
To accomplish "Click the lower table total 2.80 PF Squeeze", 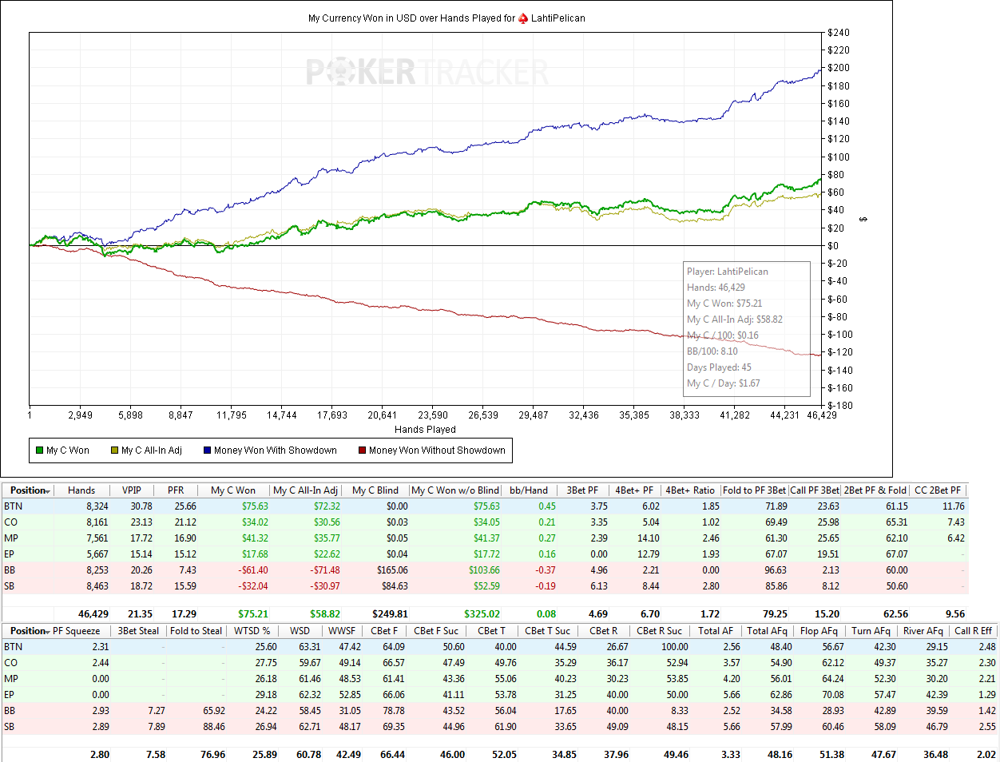I will point(100,755).
